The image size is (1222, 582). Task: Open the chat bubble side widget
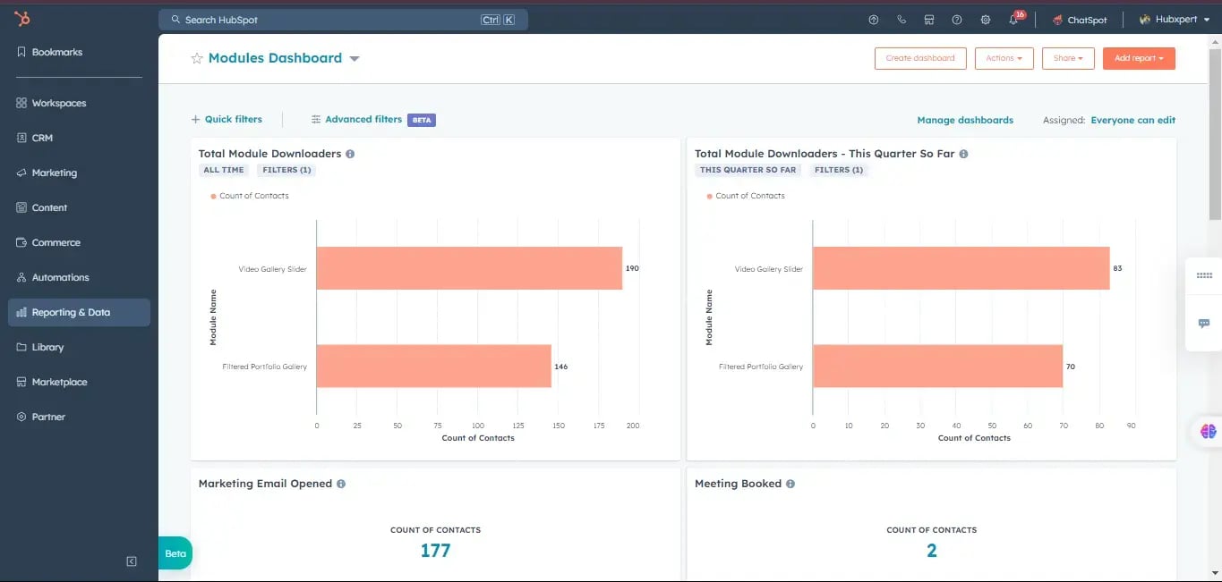1204,323
